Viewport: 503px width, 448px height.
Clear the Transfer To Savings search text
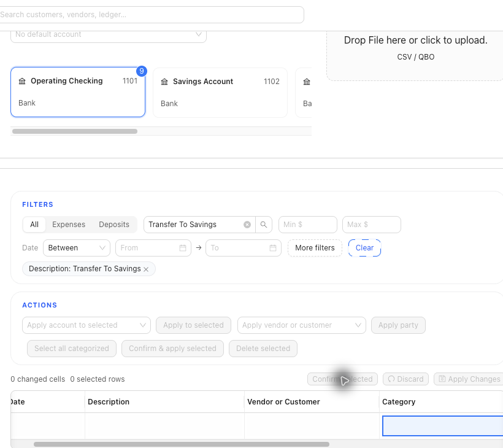point(247,225)
